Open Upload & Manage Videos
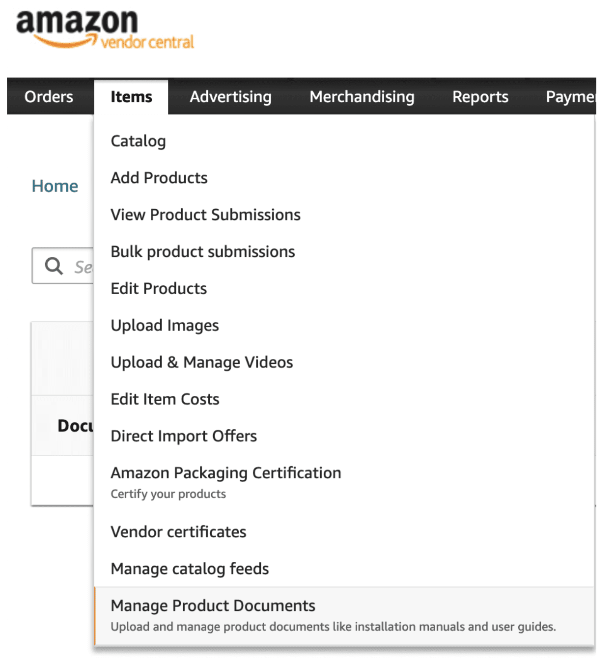Screen dimensions: 614x662 click(x=201, y=362)
